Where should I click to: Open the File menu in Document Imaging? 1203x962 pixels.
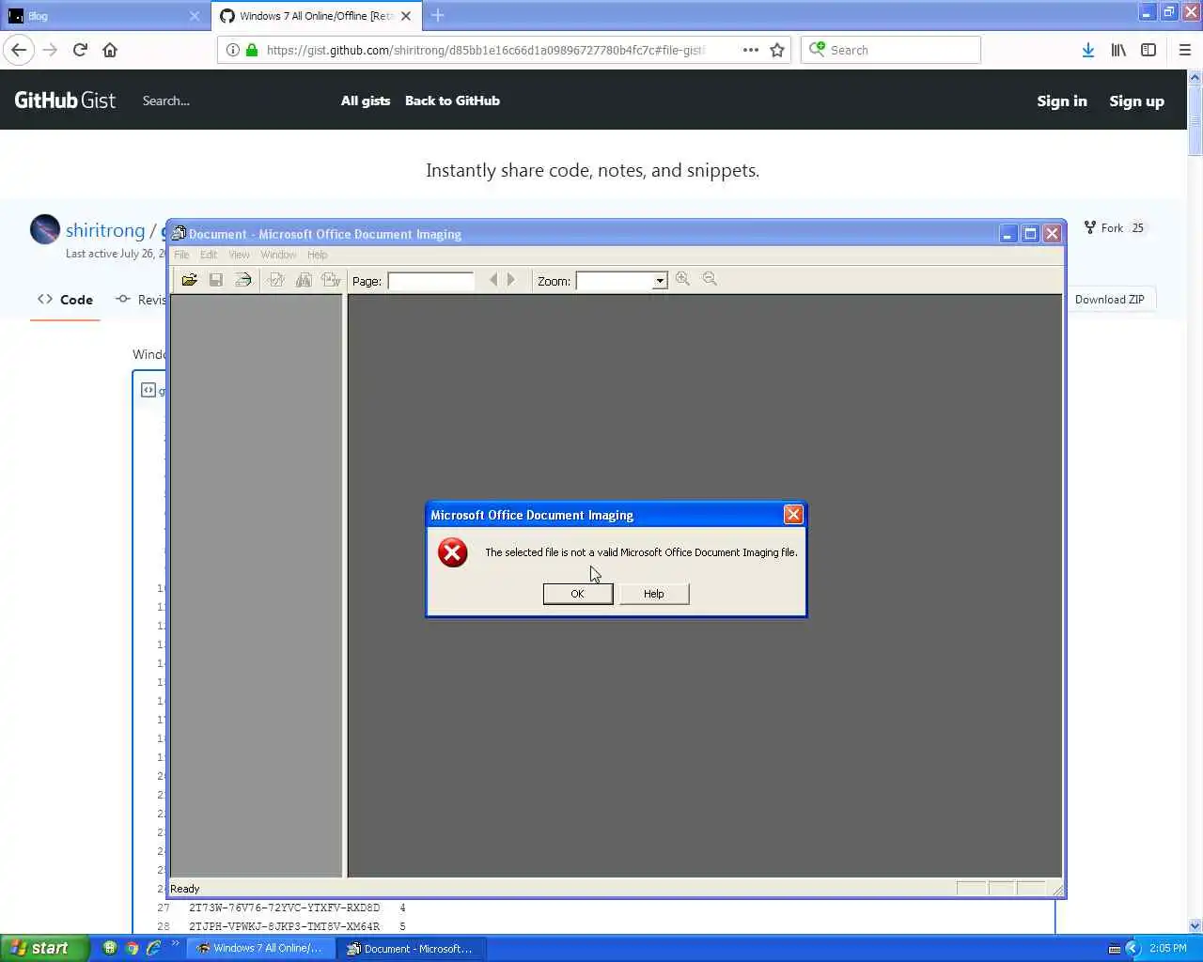click(181, 255)
